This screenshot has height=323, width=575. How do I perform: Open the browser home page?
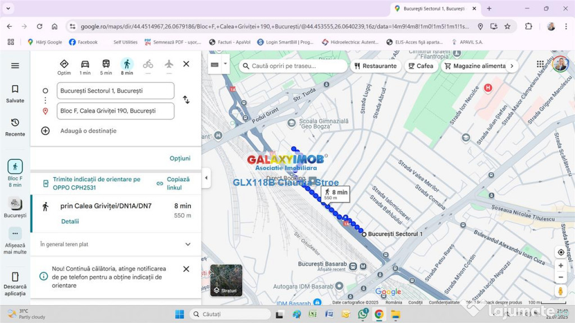tap(54, 26)
